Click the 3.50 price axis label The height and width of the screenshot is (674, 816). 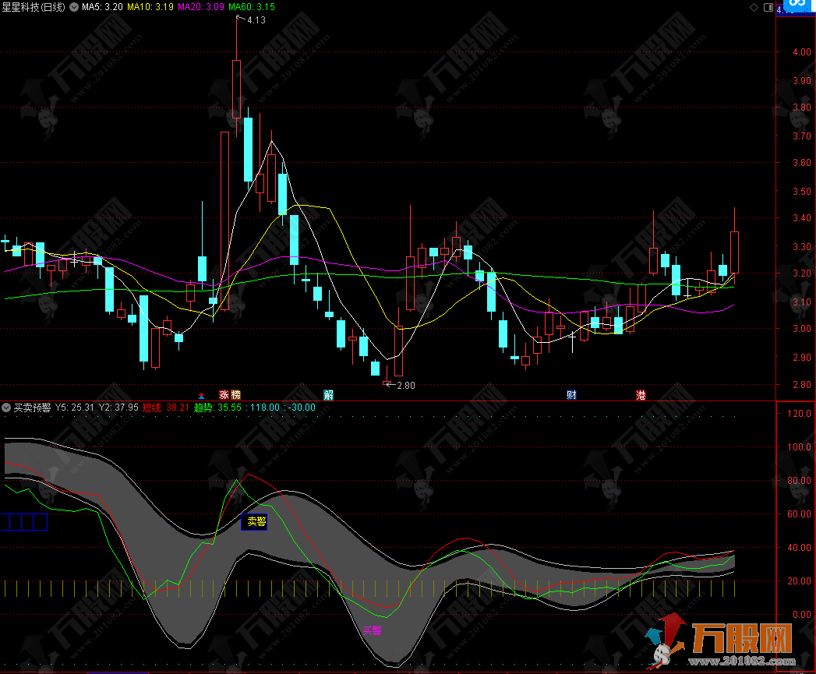click(x=801, y=191)
